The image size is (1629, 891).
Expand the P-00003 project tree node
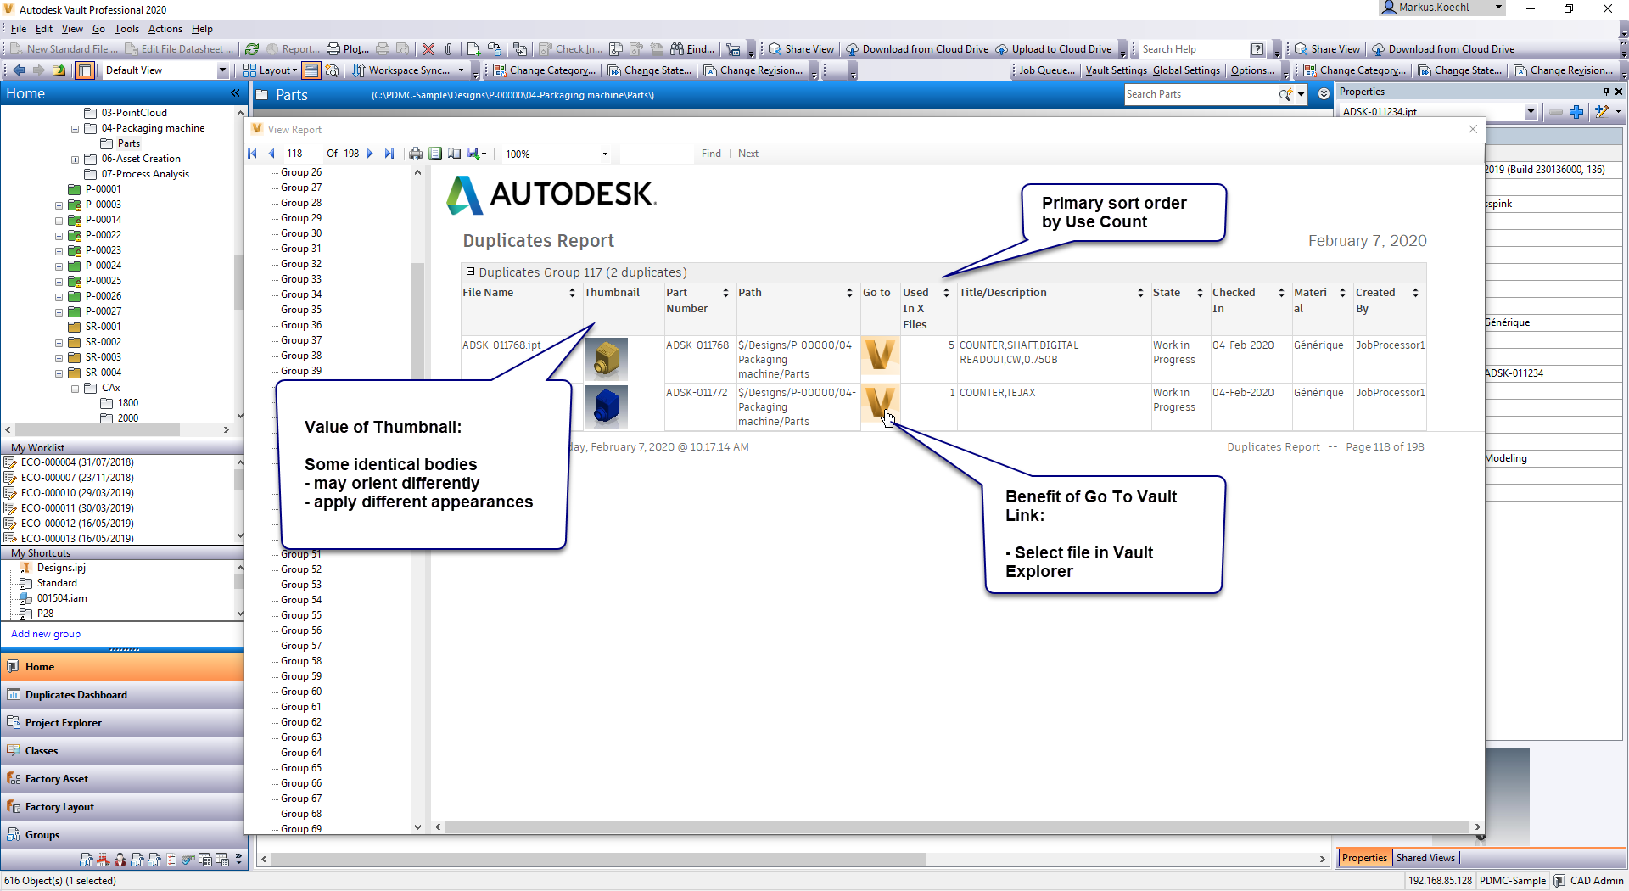click(59, 205)
